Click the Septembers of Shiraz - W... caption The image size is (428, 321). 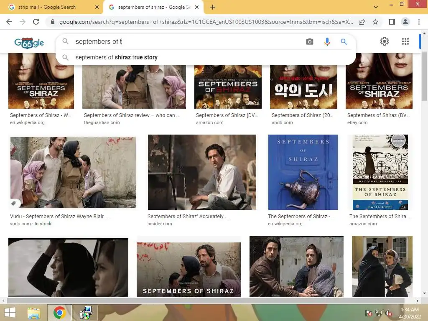[41, 115]
